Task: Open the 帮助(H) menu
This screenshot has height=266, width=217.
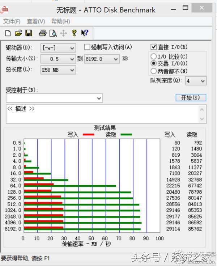Action: point(60,21)
